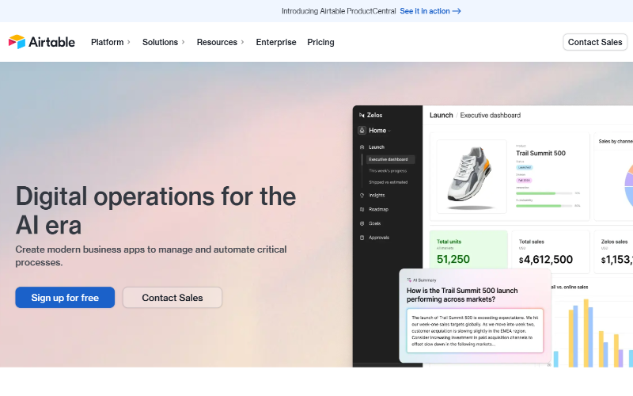Viewport: 633px width, 396px height.
Task: Click the How is the Trail Summit question
Action: (462, 295)
